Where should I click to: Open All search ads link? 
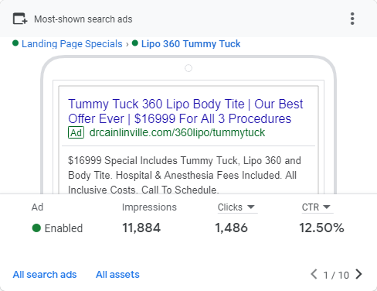[45, 275]
